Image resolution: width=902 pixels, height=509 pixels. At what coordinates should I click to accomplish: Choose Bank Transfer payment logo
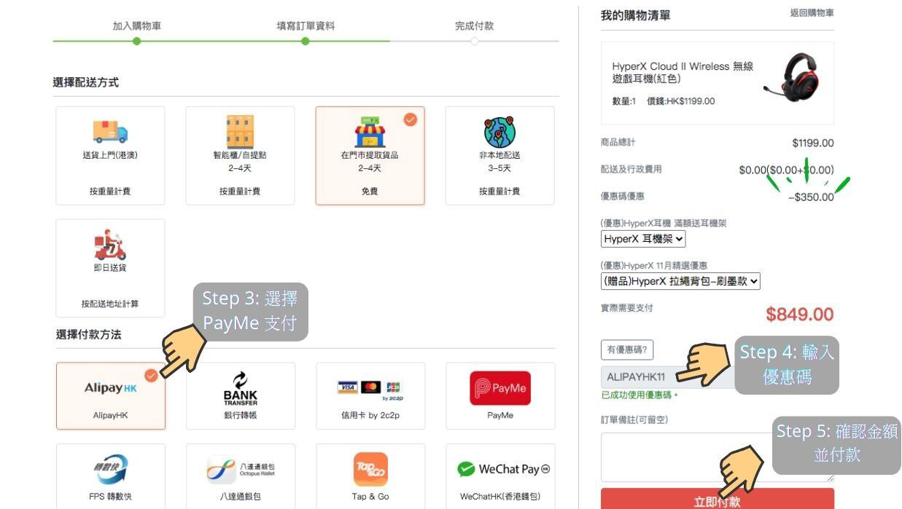pos(240,388)
